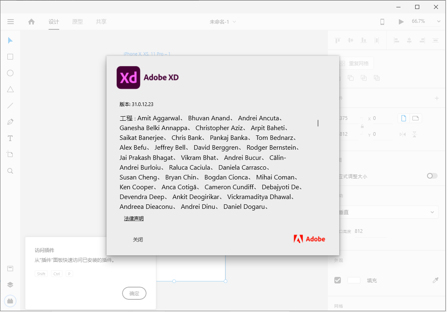Pick the Polygon triangle tool
The height and width of the screenshot is (312, 447).
[x=10, y=89]
